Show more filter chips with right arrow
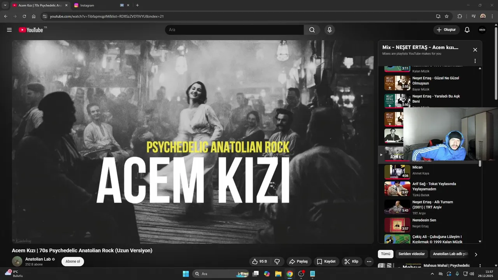This screenshot has height=280, width=498. pyautogui.click(x=476, y=254)
